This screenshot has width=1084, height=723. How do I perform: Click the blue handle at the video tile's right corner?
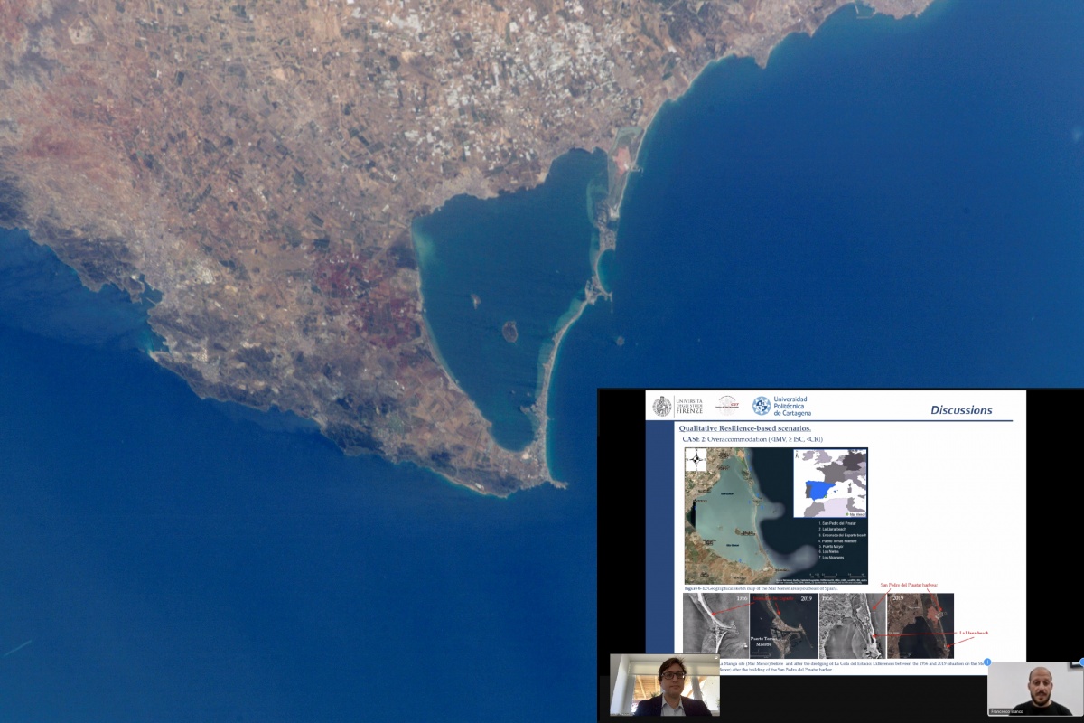1081,662
